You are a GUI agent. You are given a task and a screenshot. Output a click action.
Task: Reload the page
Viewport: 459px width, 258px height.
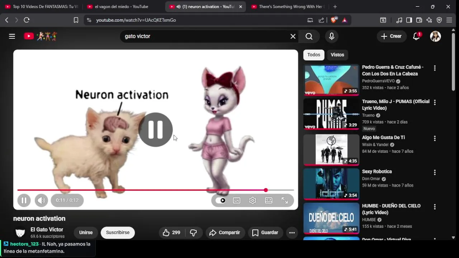point(27,20)
